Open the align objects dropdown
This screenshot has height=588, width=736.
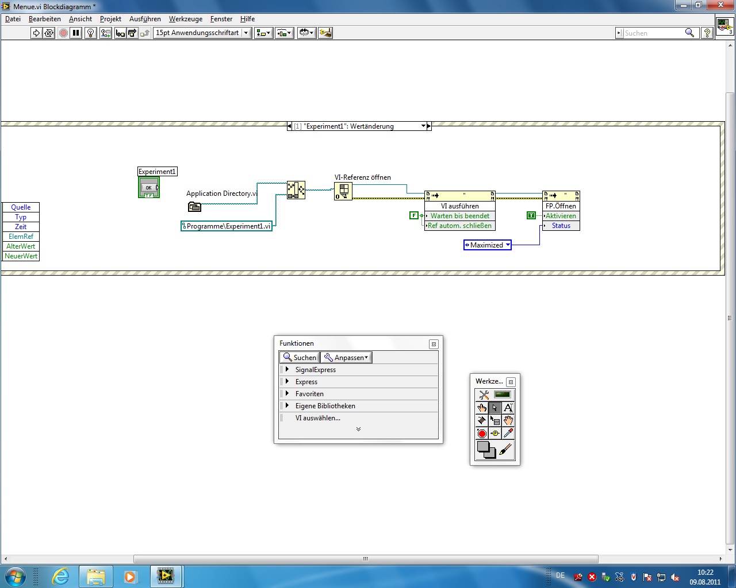[x=263, y=33]
